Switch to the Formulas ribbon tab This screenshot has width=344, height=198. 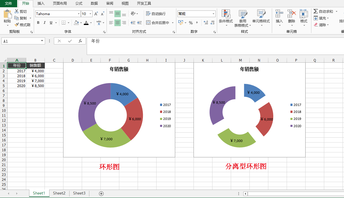coord(79,3)
